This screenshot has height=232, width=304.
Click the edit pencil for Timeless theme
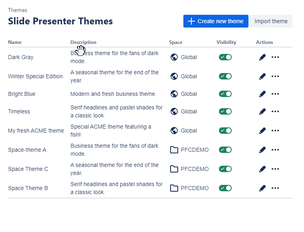coord(262,111)
